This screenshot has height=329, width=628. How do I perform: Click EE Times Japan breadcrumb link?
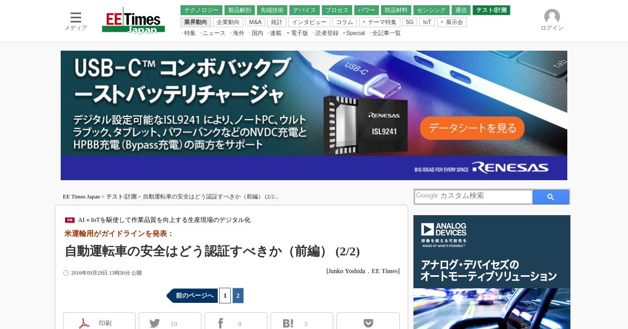[x=81, y=196]
